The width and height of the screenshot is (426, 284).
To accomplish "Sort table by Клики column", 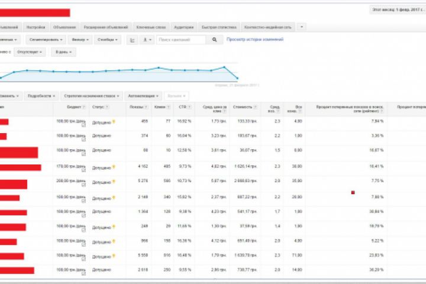I will tap(160, 107).
